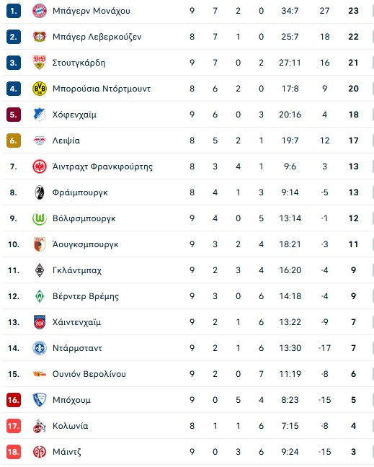Click the Werder Bremen green diamond crest
The image size is (374, 467).
point(40,296)
